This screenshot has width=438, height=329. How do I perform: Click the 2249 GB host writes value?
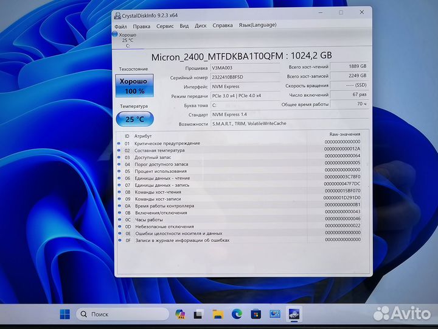coord(349,76)
